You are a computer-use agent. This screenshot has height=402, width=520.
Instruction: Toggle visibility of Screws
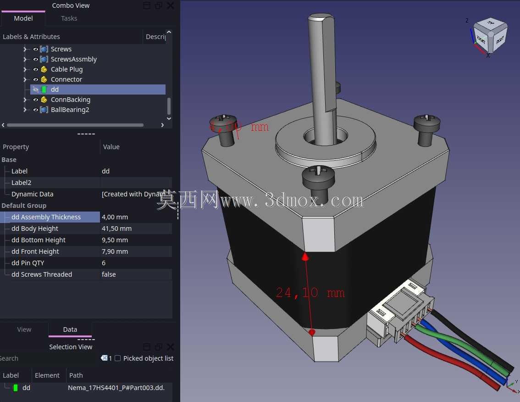[x=35, y=49]
